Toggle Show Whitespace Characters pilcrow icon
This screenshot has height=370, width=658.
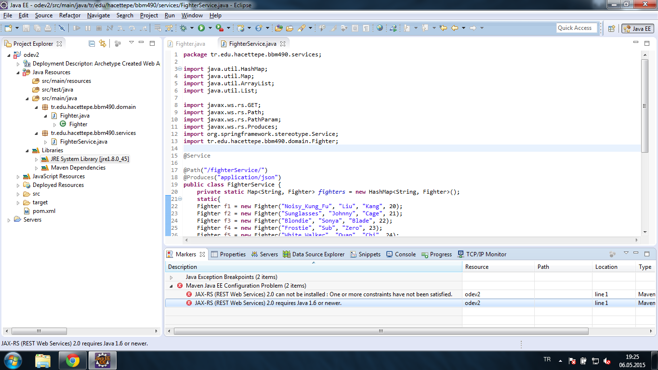coord(366,28)
